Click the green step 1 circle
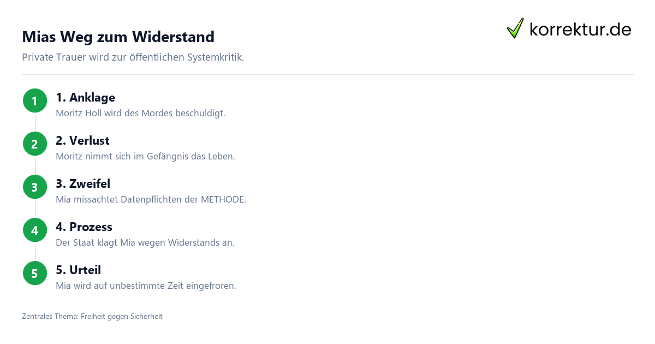The width and height of the screenshot is (655, 344). (x=35, y=101)
